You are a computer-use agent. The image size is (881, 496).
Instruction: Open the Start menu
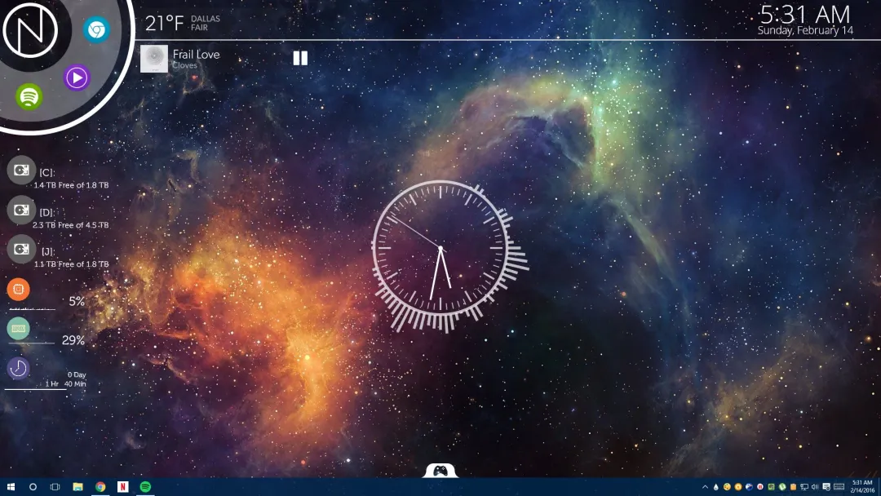click(11, 487)
